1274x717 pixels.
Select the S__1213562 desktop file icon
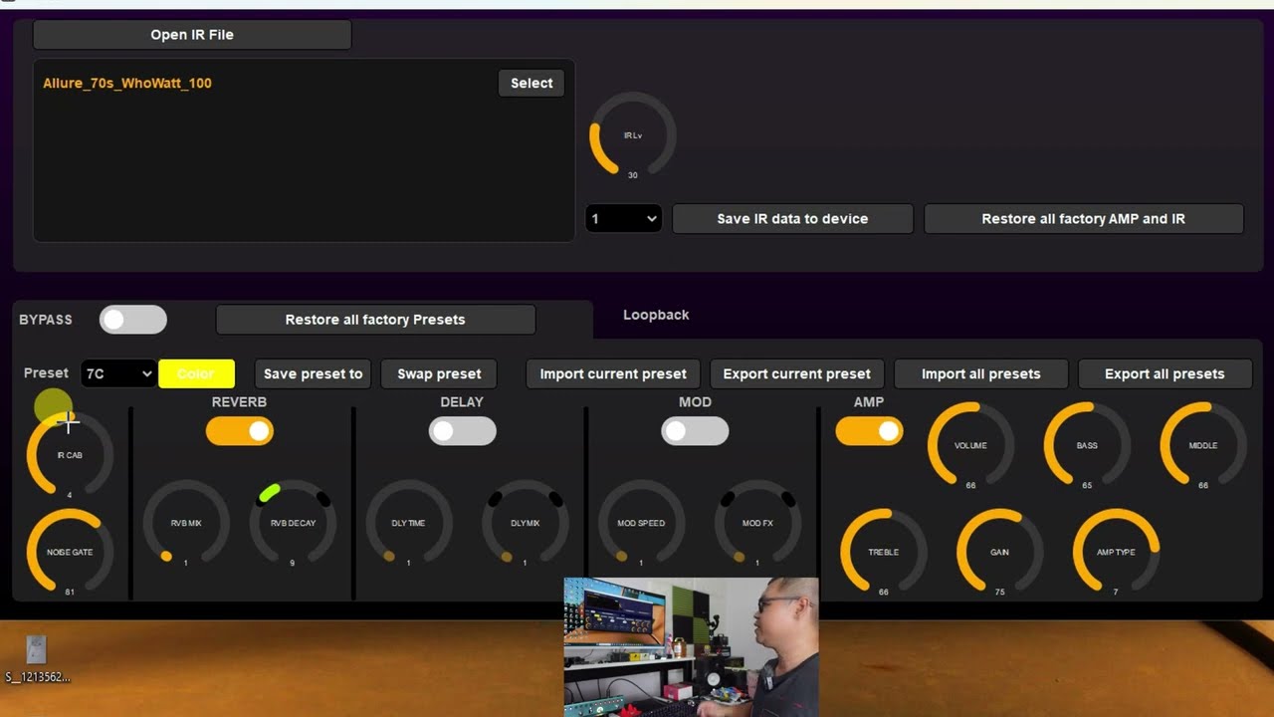(x=37, y=658)
